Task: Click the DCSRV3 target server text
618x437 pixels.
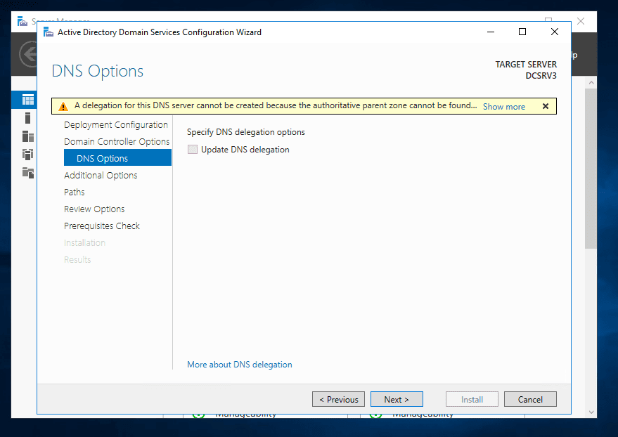Action: click(x=541, y=76)
